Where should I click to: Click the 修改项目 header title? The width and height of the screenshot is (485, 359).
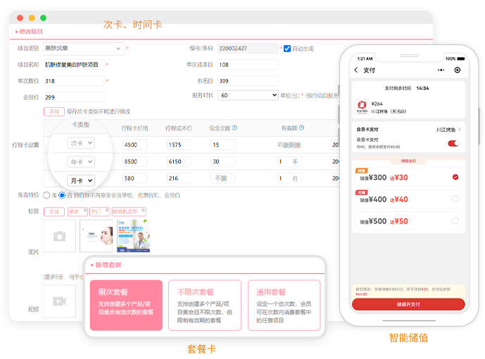click(31, 32)
